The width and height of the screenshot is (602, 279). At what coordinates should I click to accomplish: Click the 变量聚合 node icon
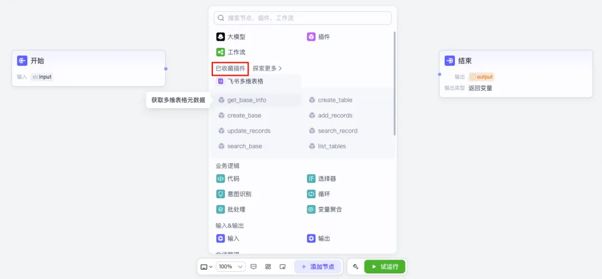(x=311, y=209)
